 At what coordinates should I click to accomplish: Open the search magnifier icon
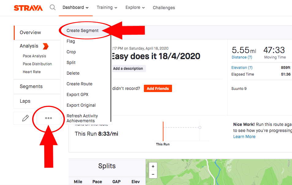tap(53, 8)
